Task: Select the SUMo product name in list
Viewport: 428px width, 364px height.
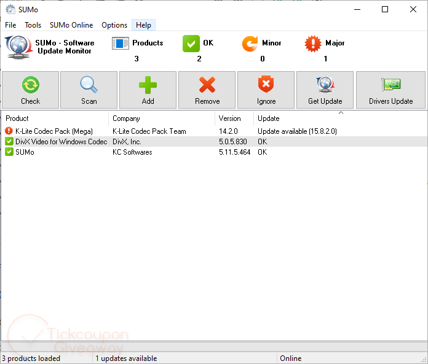Action: click(25, 152)
